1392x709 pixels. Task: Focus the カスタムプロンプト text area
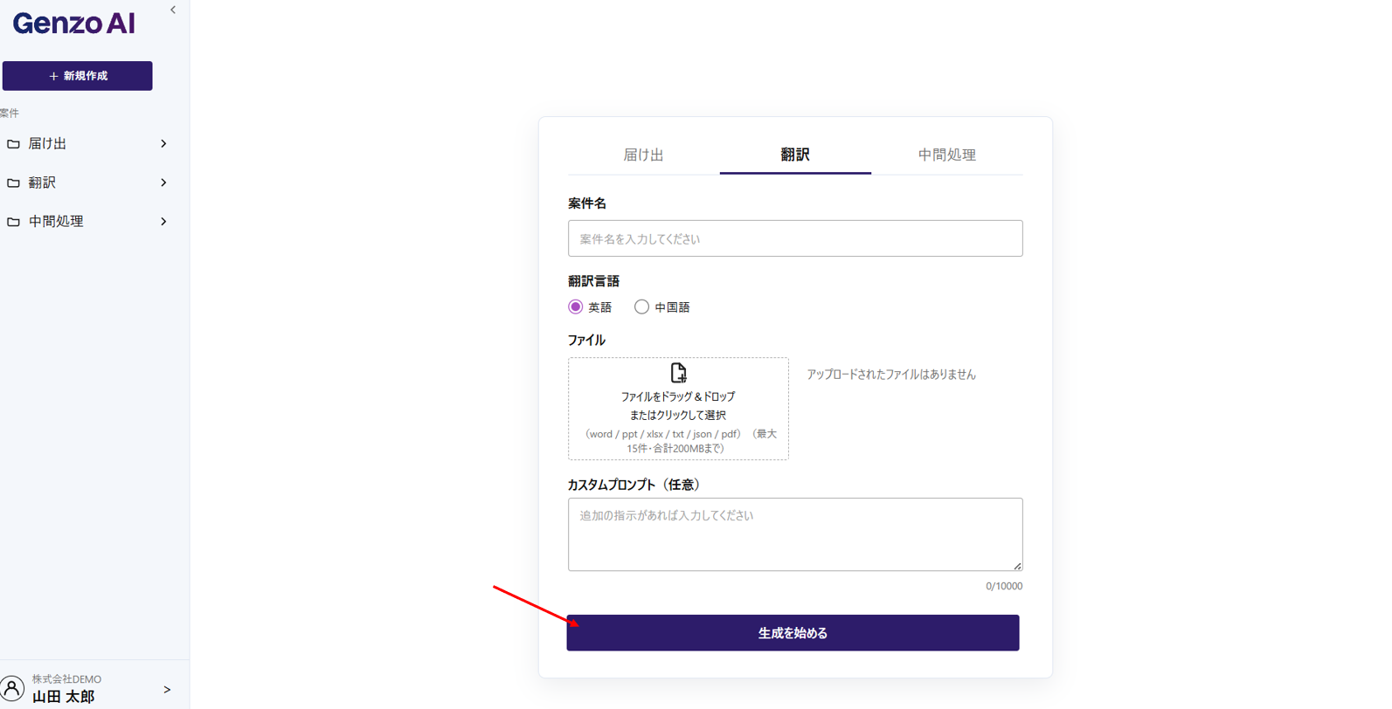coord(795,534)
